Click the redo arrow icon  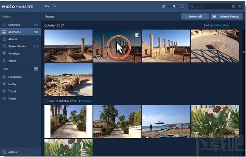tap(55, 7)
